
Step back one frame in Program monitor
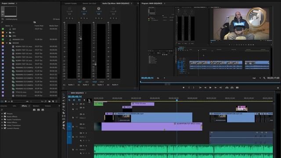(x=205, y=88)
